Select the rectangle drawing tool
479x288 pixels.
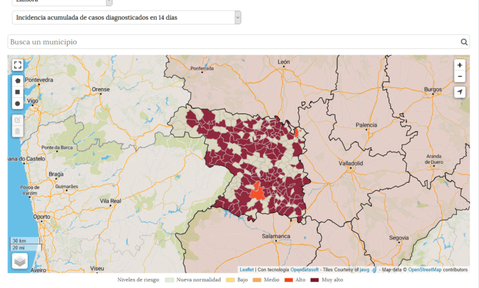click(x=18, y=92)
